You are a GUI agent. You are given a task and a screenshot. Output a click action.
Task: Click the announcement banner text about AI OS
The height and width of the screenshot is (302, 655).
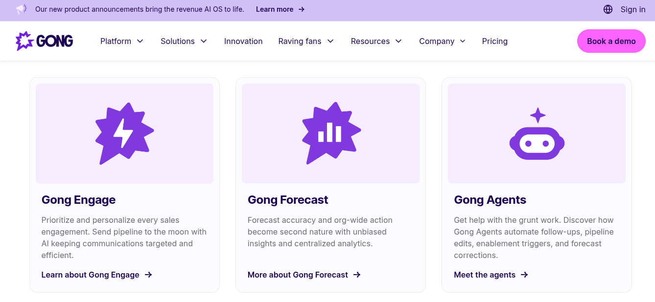(140, 9)
